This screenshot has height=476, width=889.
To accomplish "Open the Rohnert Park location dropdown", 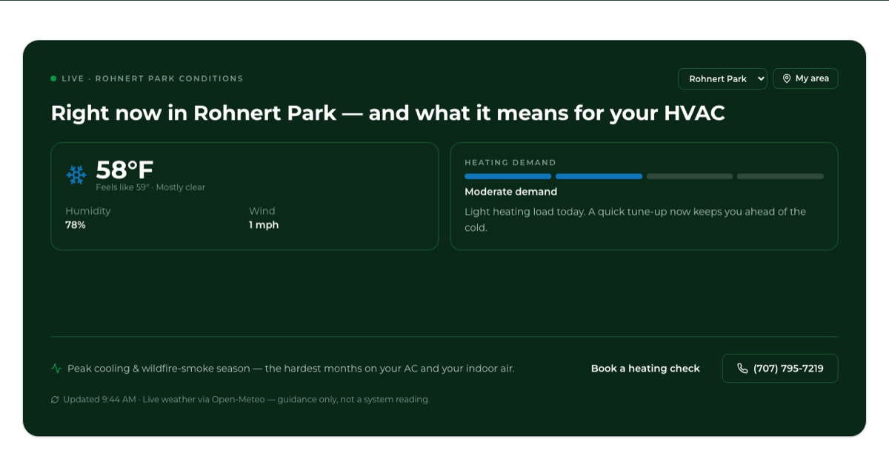I will (722, 78).
